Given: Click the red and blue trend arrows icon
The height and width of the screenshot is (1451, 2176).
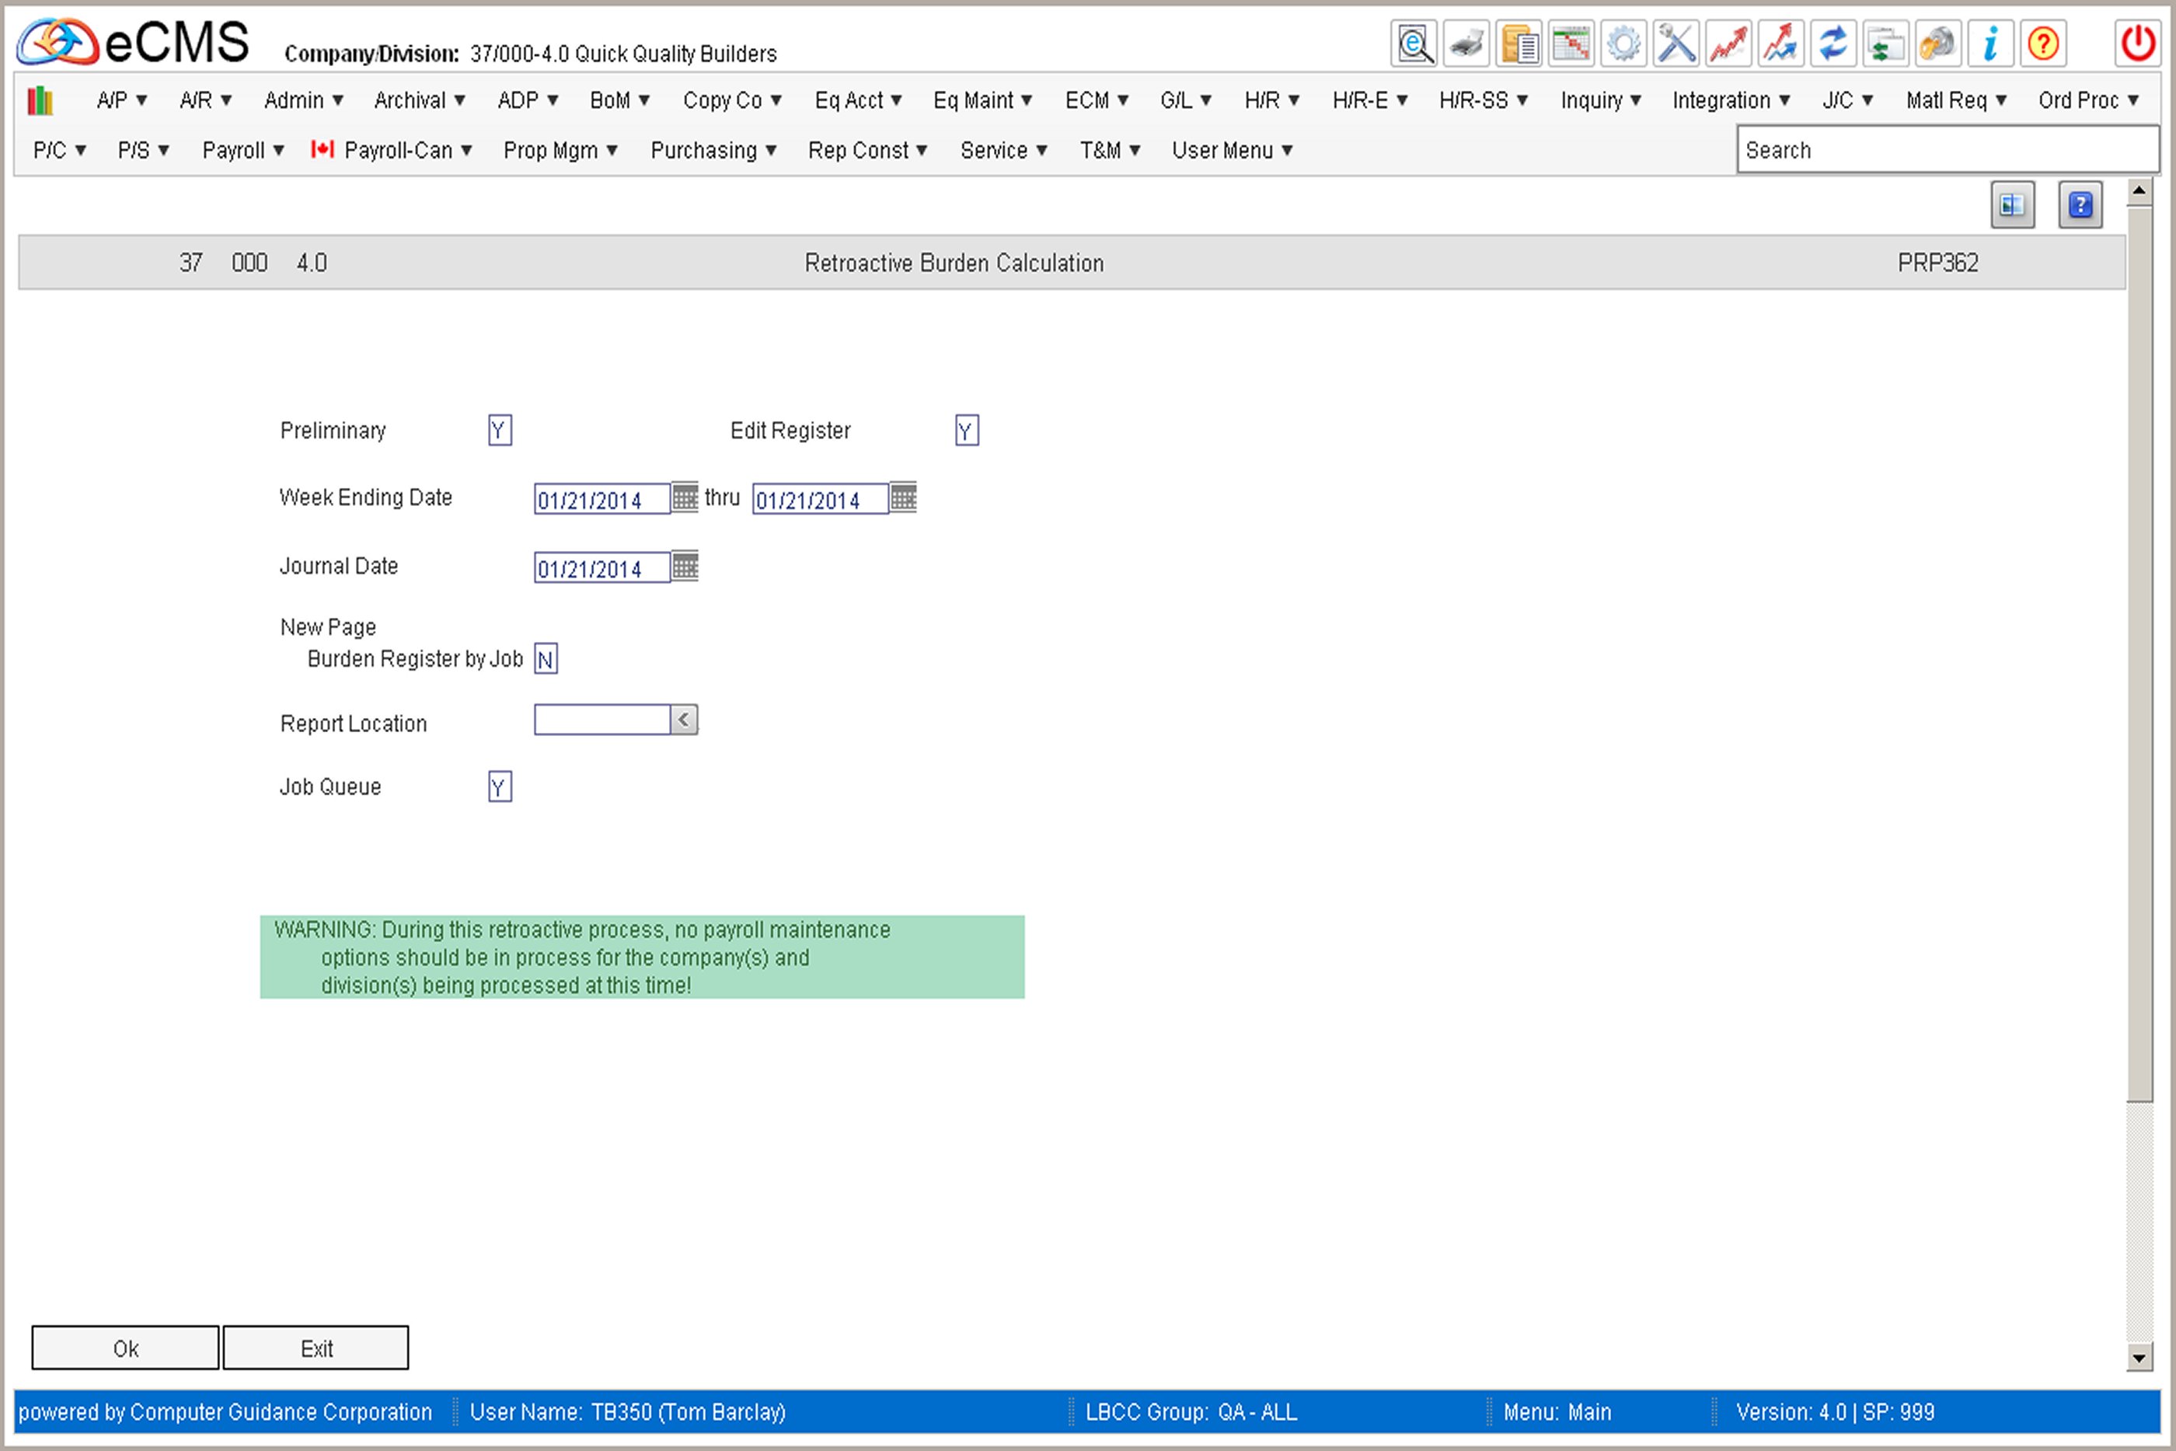Looking at the screenshot, I should click(x=1781, y=44).
